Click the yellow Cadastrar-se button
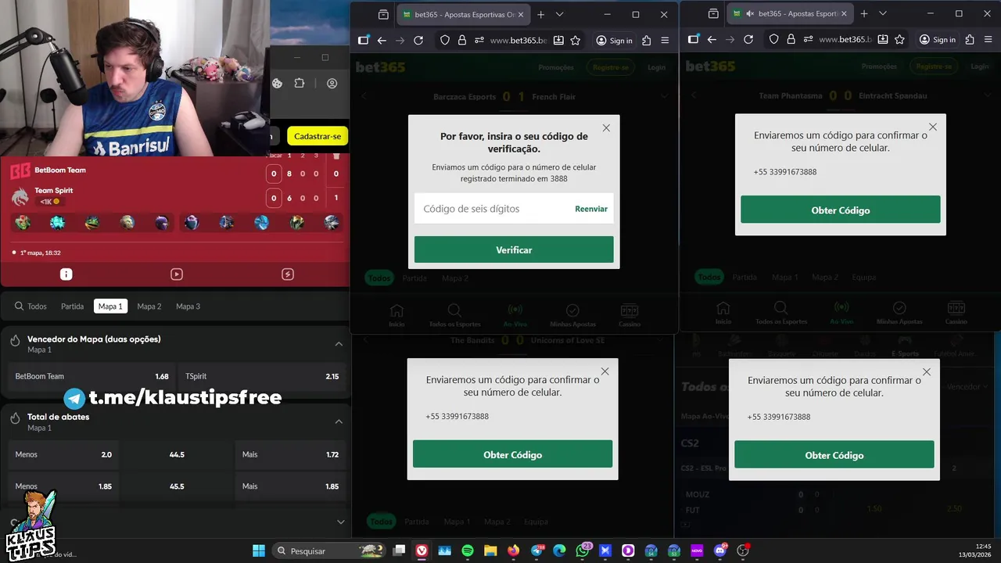 (x=318, y=136)
